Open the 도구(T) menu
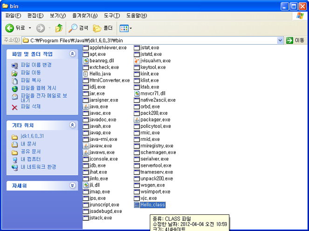Viewport: 309px width, 231px height. (x=112, y=15)
